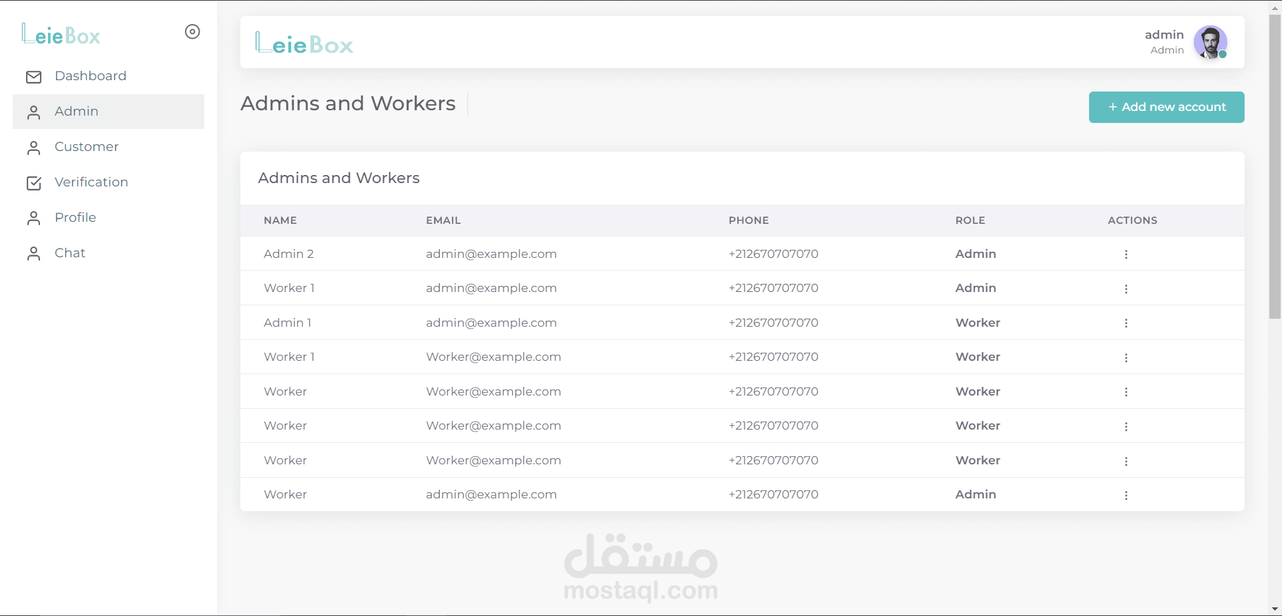Click the Customer person icon
The image size is (1282, 616).
(x=34, y=148)
